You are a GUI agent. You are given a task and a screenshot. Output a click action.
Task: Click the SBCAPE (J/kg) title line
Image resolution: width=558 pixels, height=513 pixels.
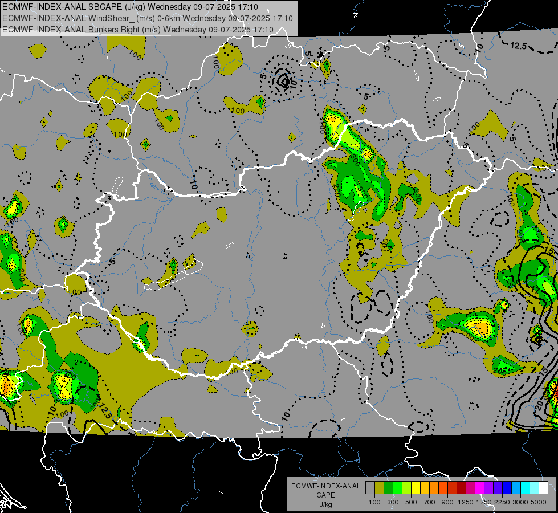pos(131,7)
